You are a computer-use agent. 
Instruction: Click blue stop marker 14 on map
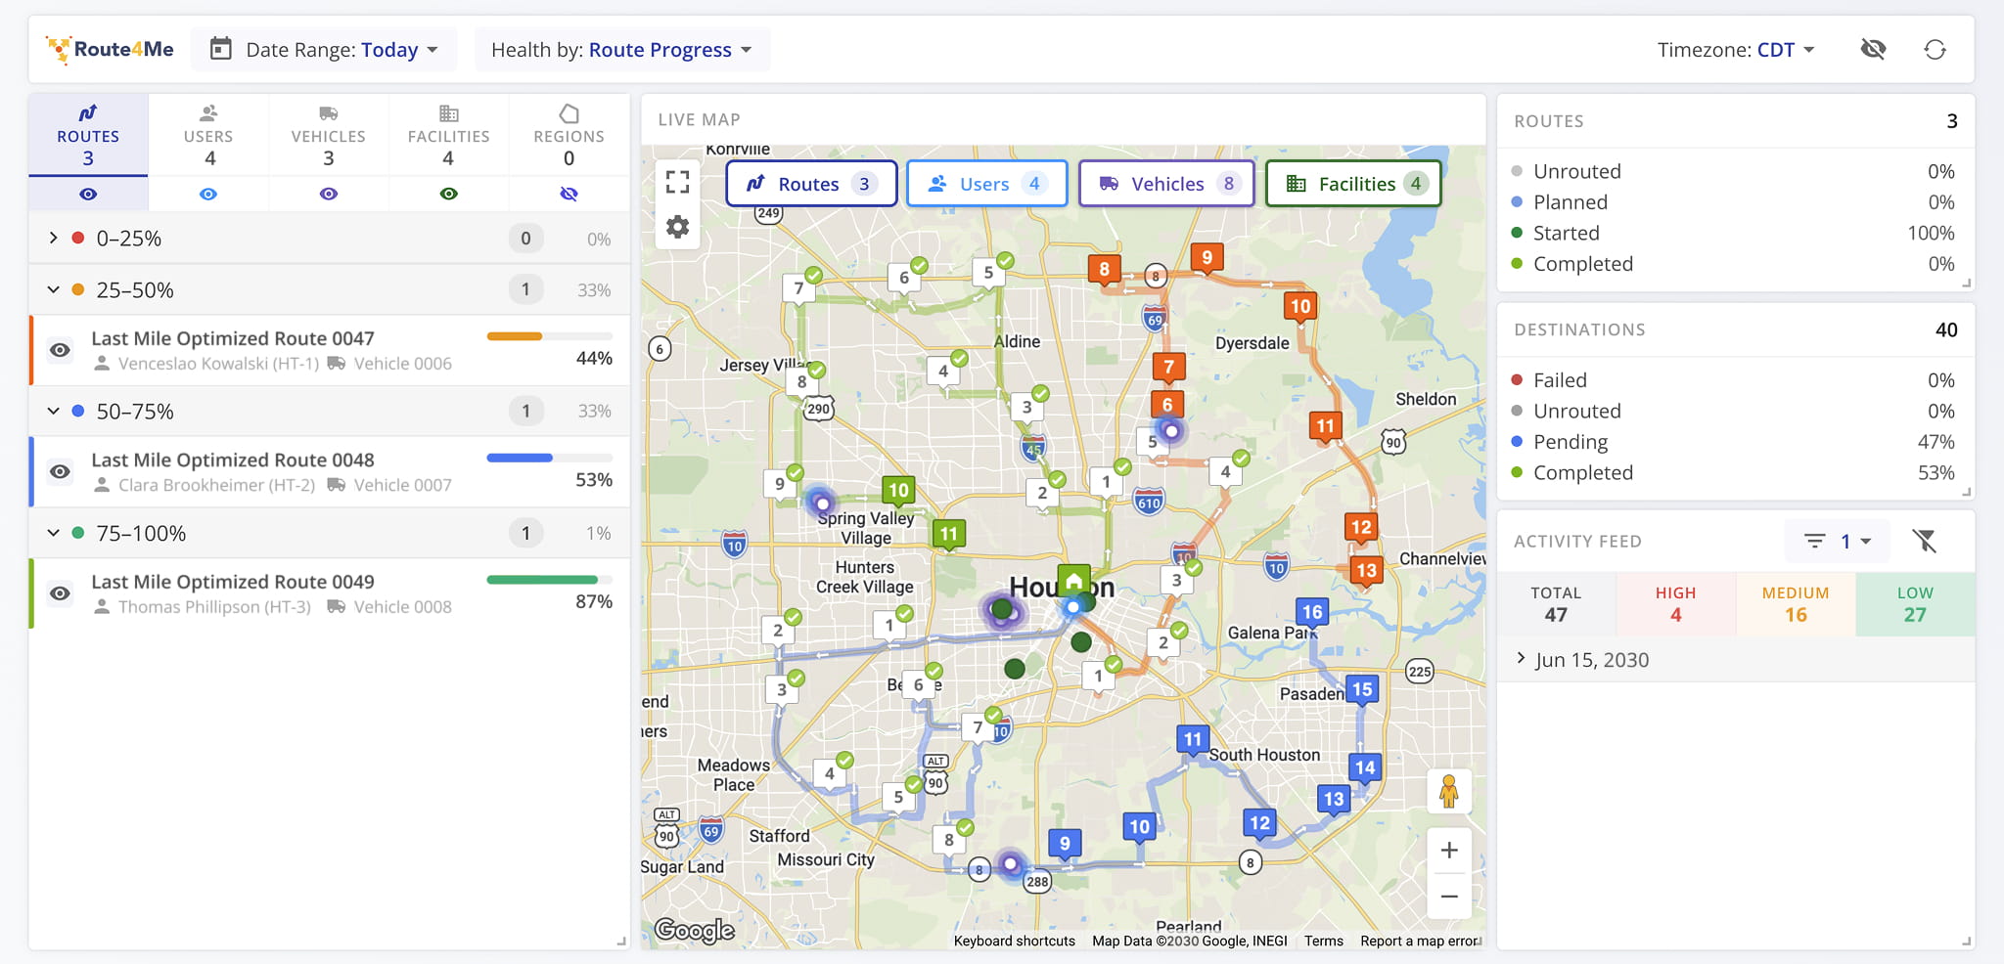click(1365, 768)
